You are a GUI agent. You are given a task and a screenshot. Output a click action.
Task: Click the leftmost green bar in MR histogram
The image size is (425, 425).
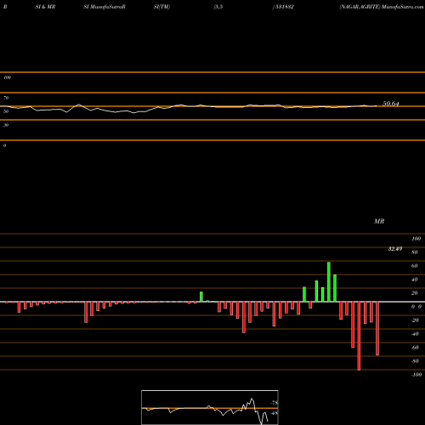pos(201,297)
